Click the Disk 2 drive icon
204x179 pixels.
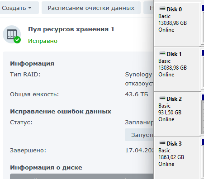coord(162,98)
